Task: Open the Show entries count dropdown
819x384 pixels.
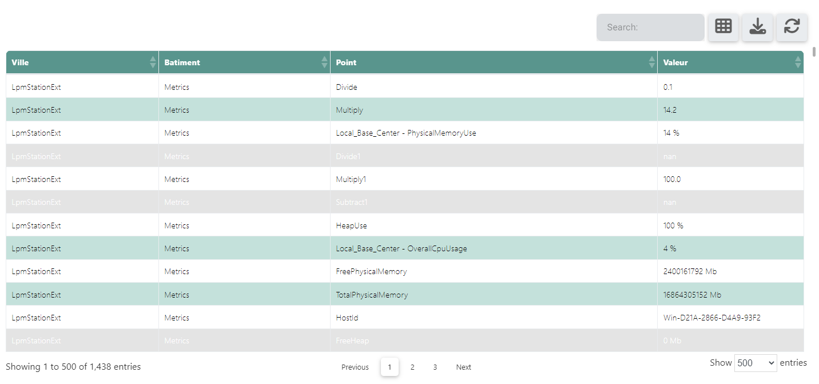Action: [x=756, y=363]
